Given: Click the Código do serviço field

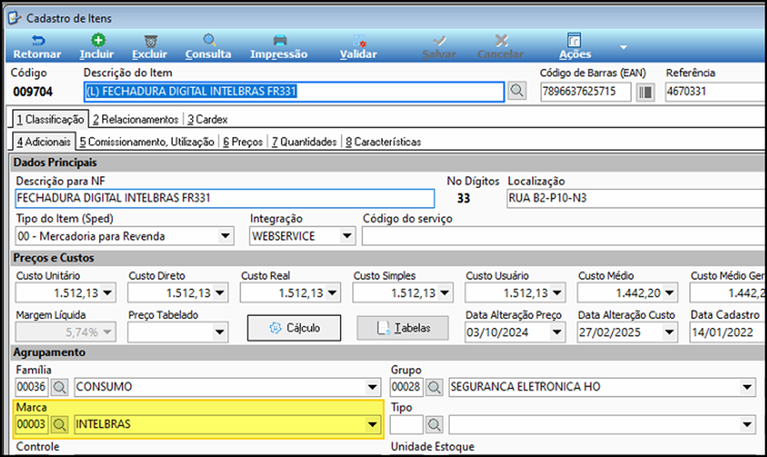Looking at the screenshot, I should [x=564, y=236].
